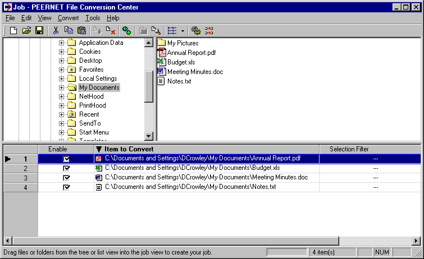Viewport: 424px width, 259px height.
Task: Open the Edit menu
Action: click(x=26, y=18)
